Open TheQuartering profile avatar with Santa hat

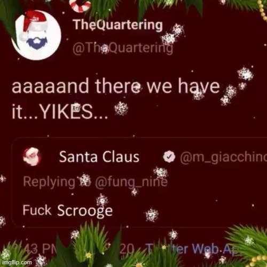(x=37, y=36)
